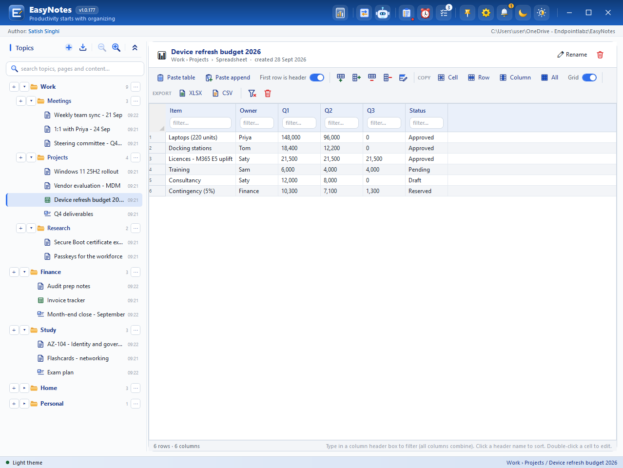Click the delete row icon in table toolbar
623x468 pixels.
tap(372, 78)
